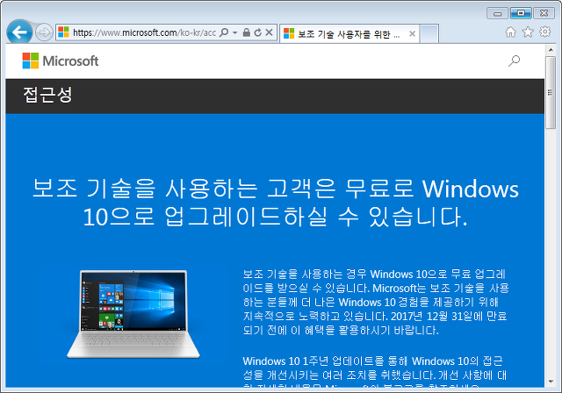This screenshot has width=562, height=393.
Task: Click the microsoft.com URL address field
Action: [x=144, y=32]
